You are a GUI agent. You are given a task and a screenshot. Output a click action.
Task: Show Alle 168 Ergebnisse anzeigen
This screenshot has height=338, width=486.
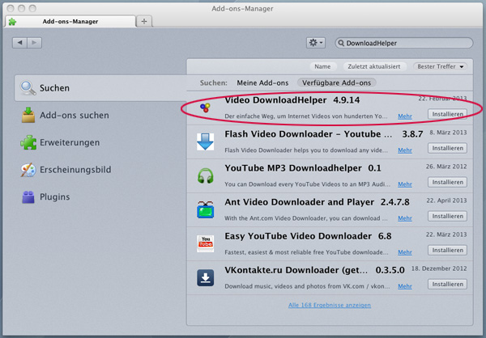330,305
